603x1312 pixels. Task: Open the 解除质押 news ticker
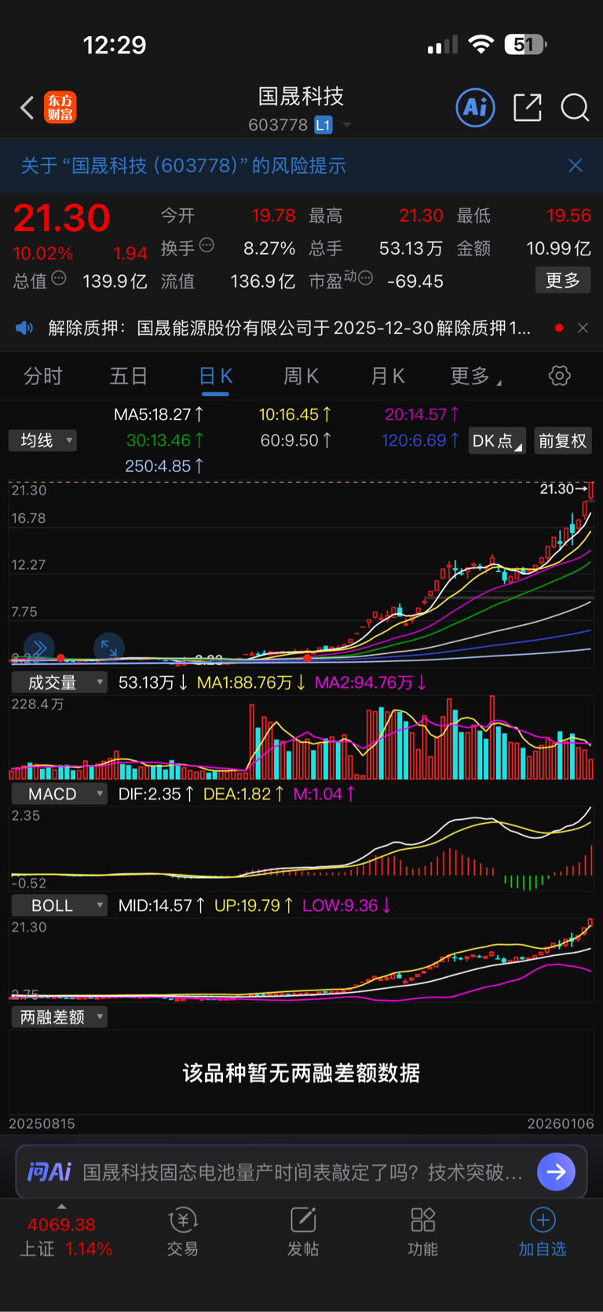(290, 328)
